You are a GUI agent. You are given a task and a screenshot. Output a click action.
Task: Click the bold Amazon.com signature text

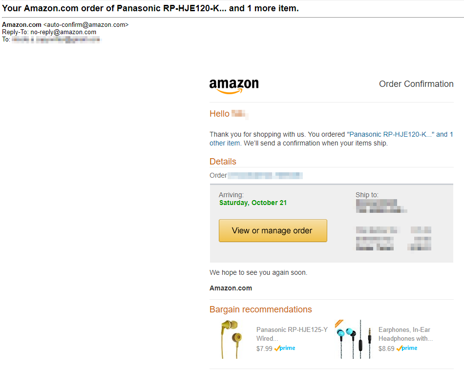pos(231,288)
